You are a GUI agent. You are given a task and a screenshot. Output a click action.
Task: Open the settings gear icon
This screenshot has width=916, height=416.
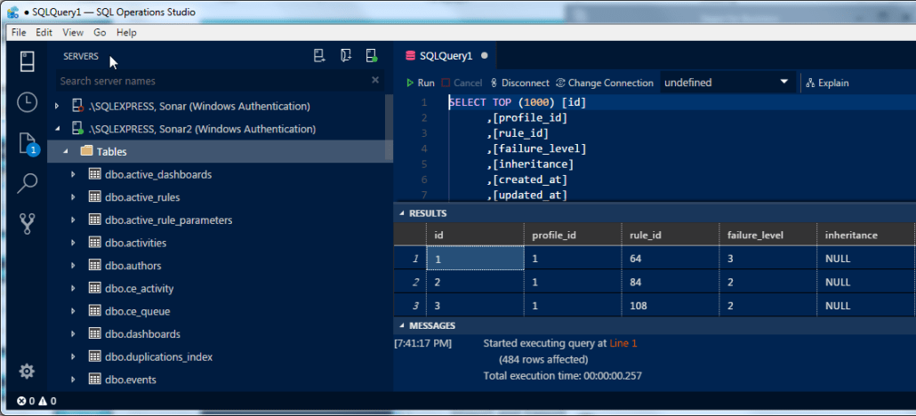coord(27,371)
